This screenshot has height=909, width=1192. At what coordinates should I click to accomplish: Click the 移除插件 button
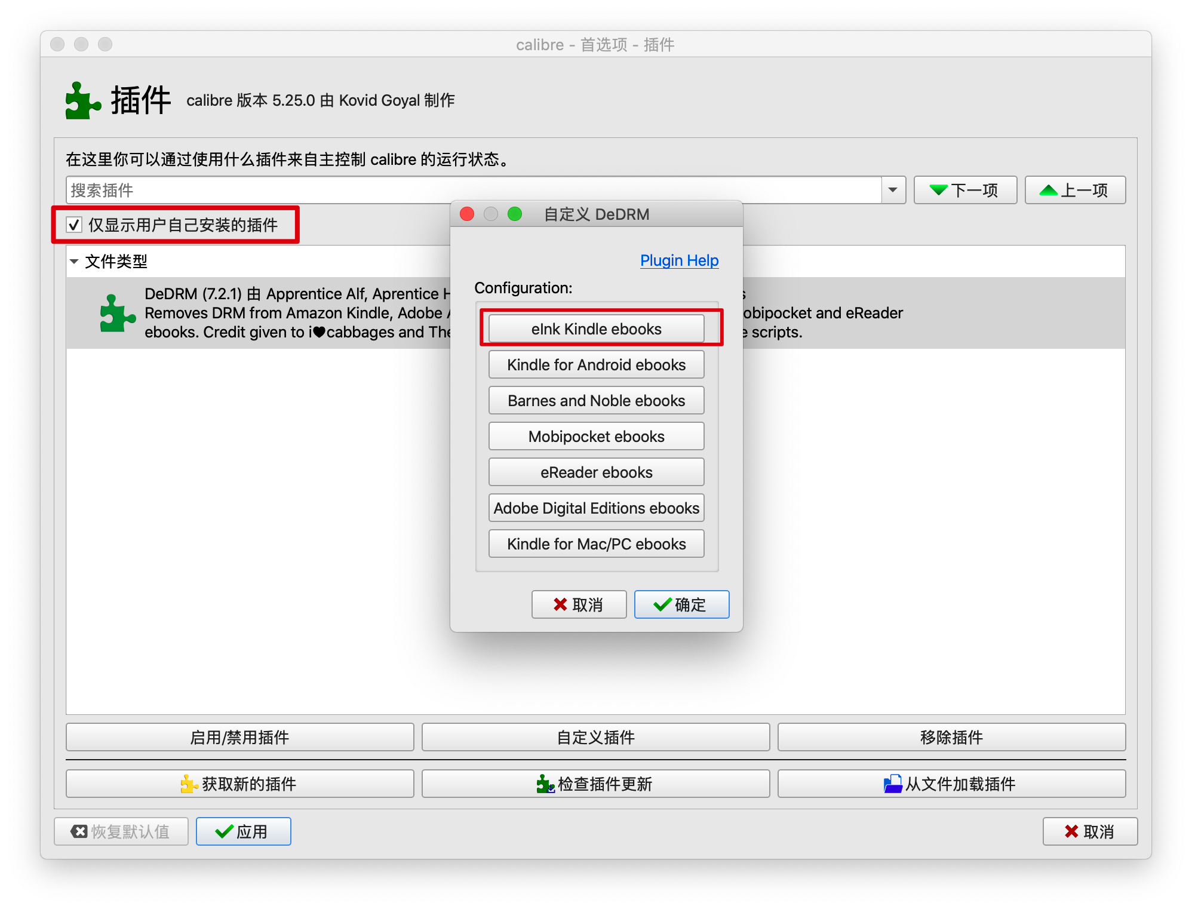(951, 737)
